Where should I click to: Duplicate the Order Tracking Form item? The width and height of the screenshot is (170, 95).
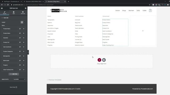[20, 70]
